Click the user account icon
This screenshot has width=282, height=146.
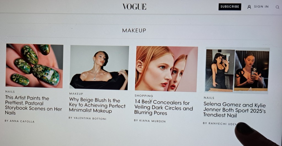tap(249, 7)
